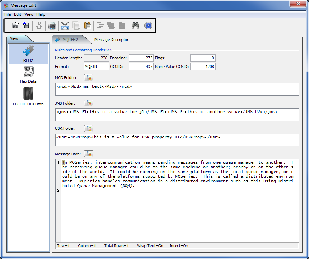The image size is (309, 259).
Task: Select the MQRFH2 tab
Action: 70,40
